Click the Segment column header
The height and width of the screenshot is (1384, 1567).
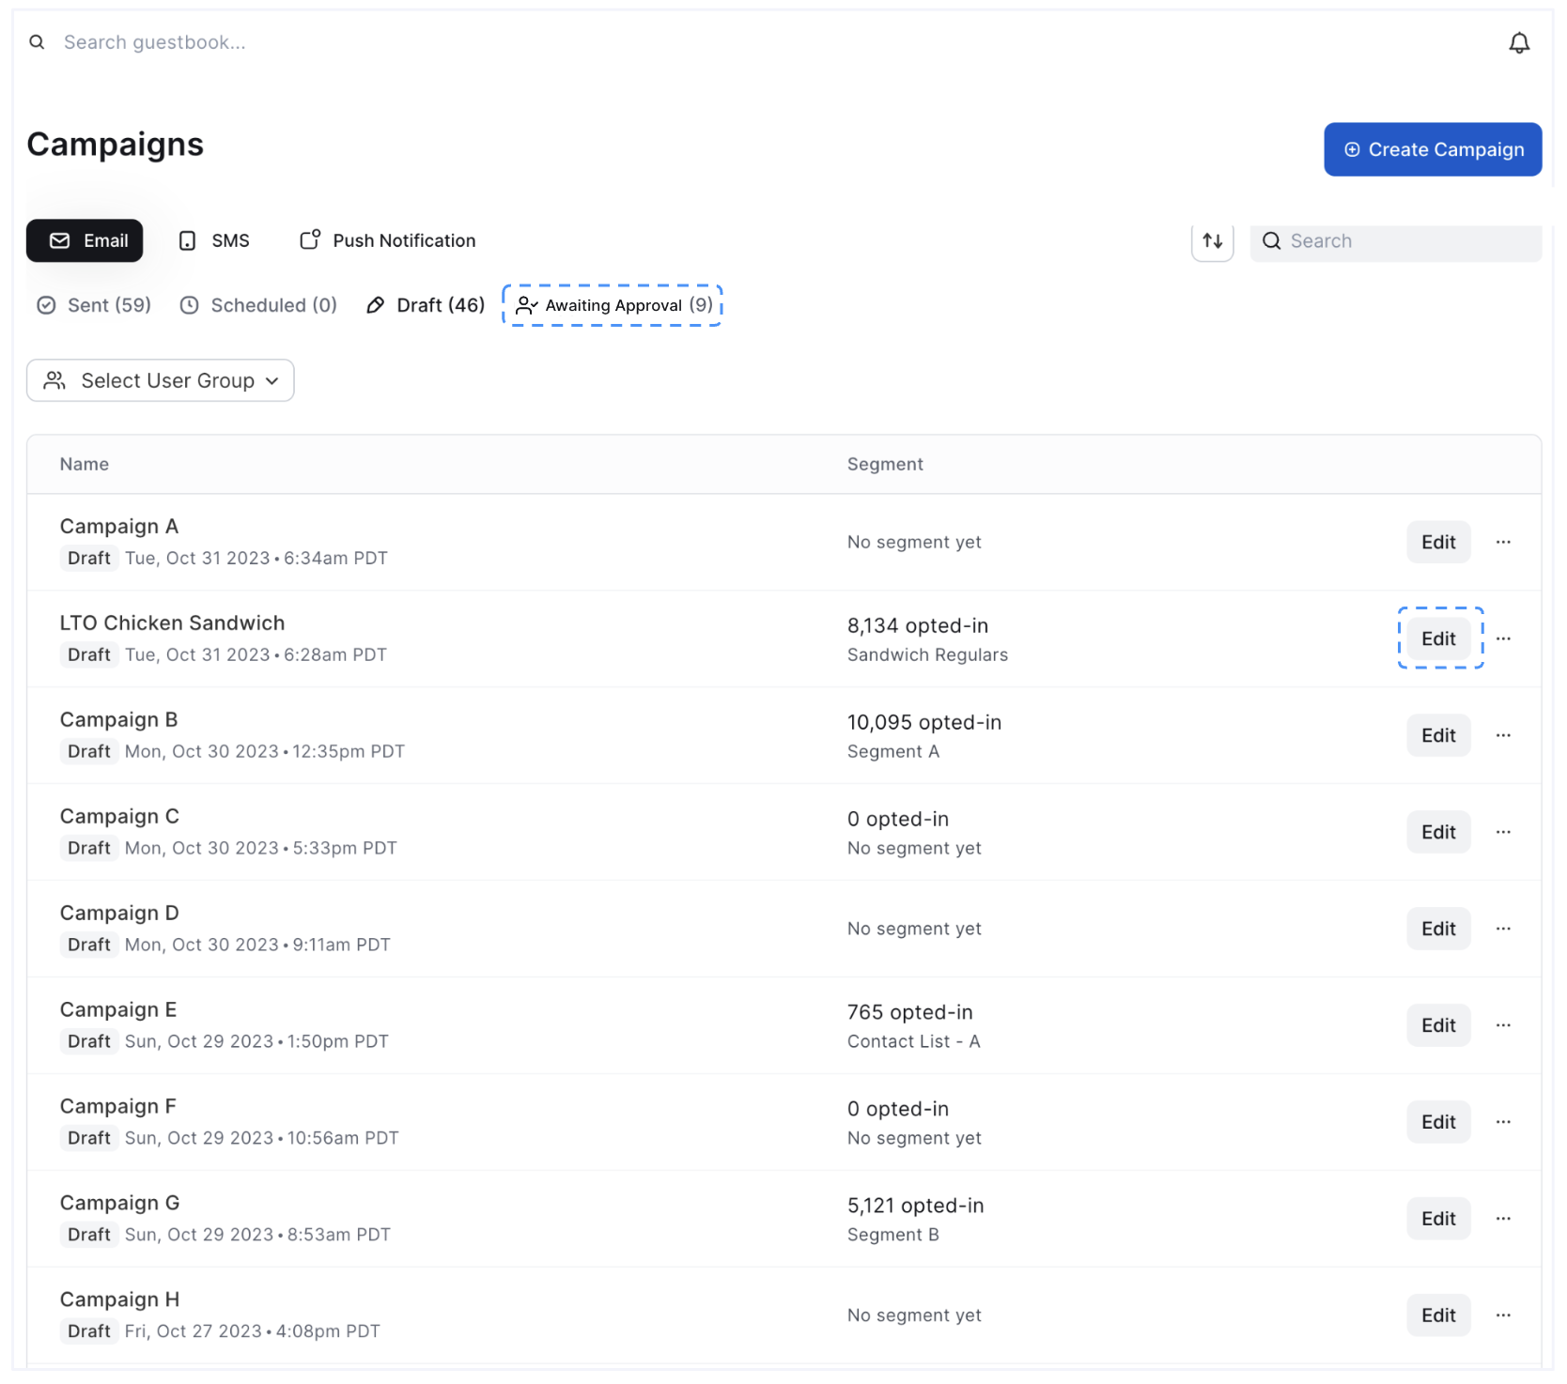[x=885, y=465]
